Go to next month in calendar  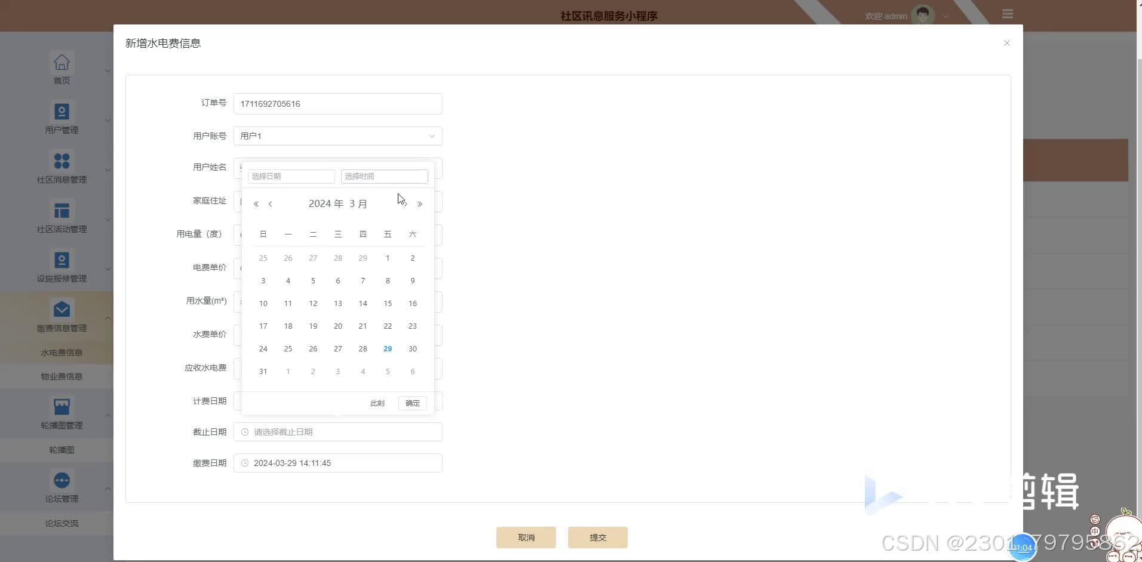[405, 204]
